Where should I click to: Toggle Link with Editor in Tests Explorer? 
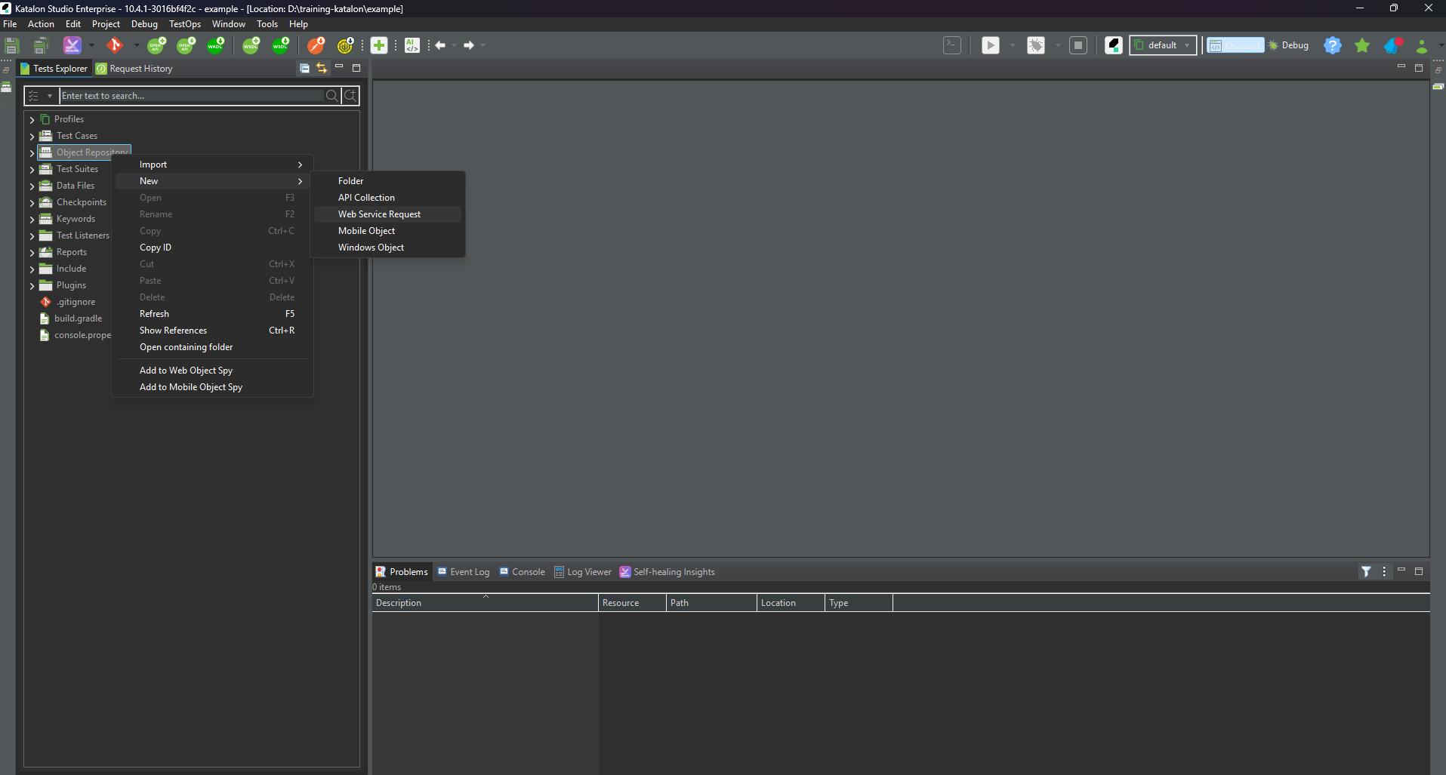[x=322, y=69]
